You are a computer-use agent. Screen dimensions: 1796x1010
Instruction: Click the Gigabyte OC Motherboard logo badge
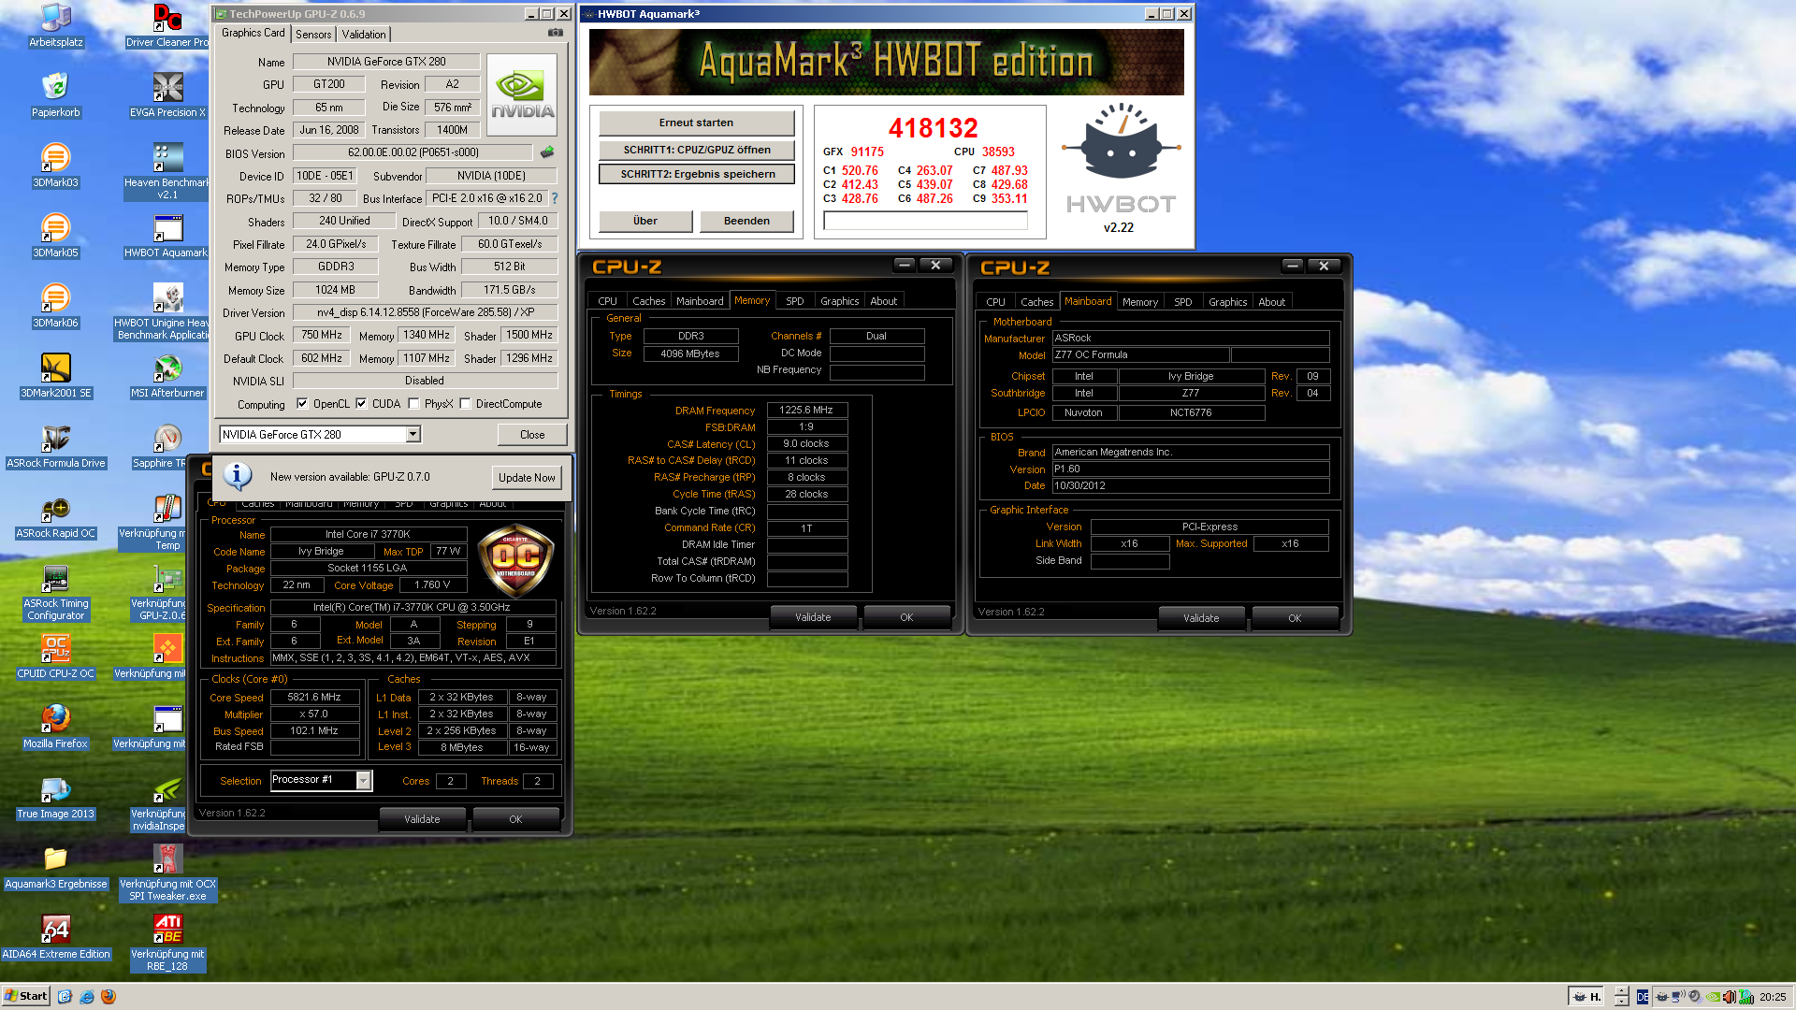(x=515, y=561)
